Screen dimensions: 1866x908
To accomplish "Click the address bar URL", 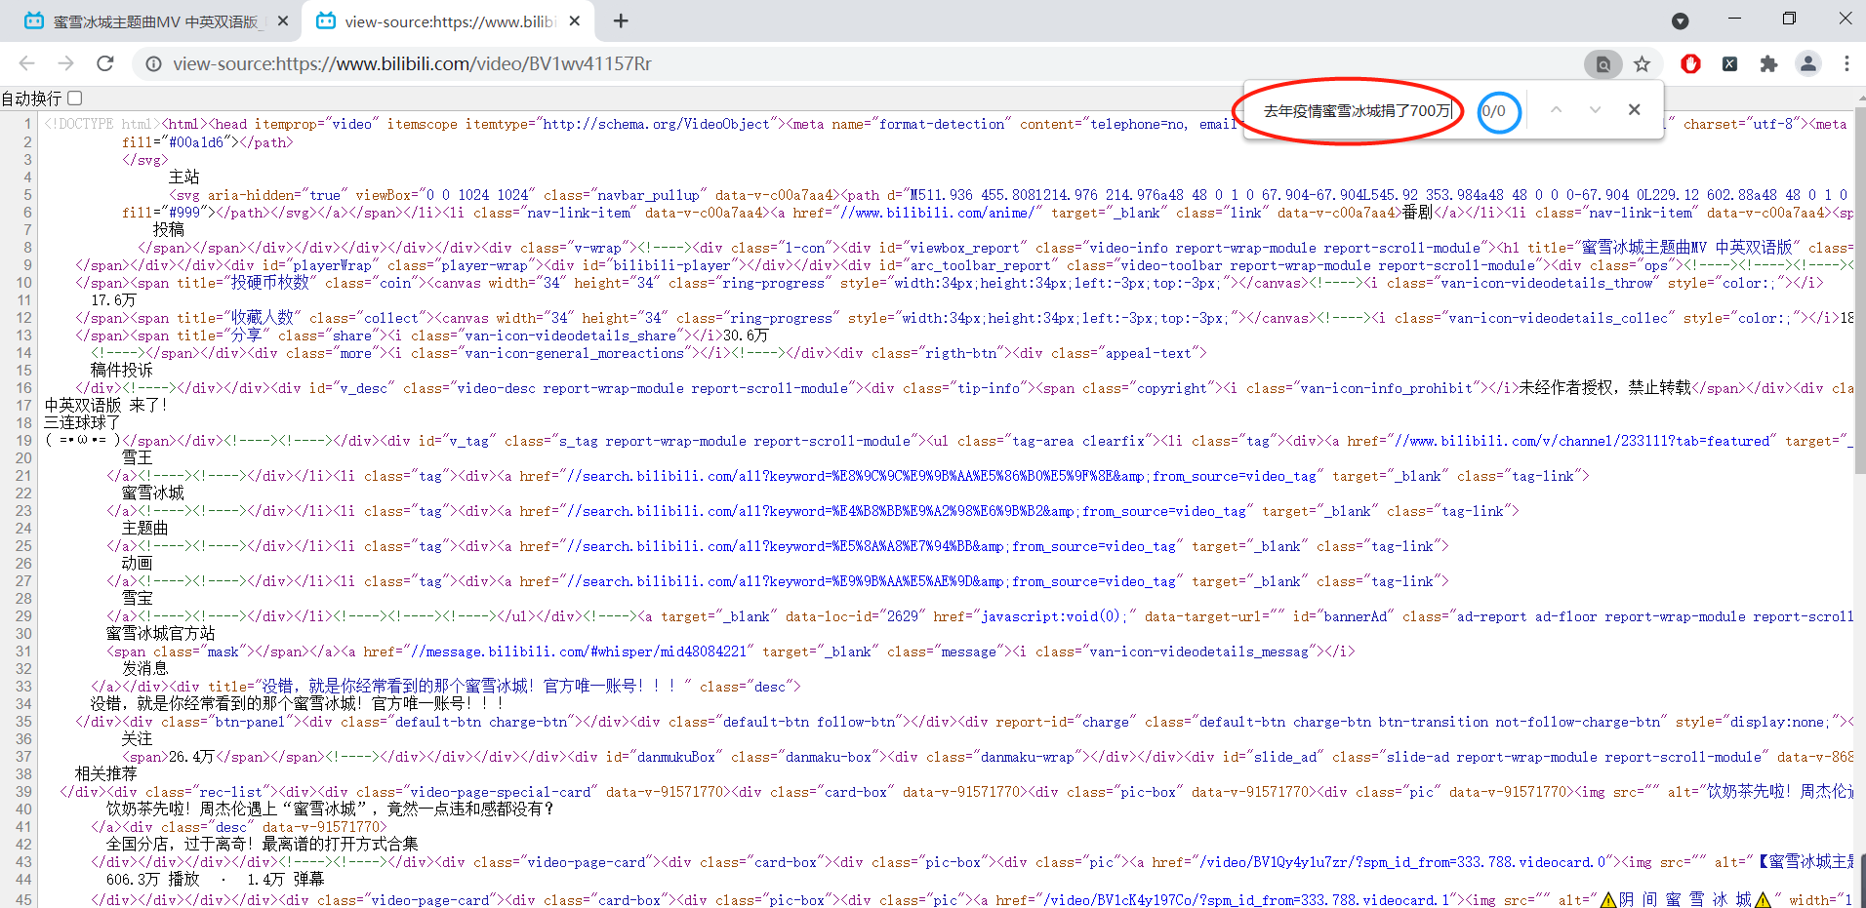I will (412, 63).
